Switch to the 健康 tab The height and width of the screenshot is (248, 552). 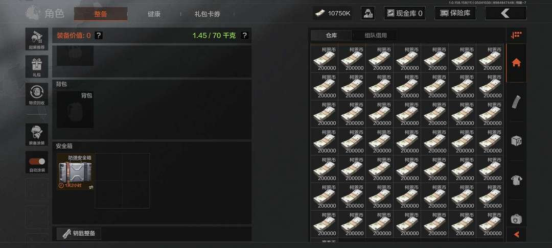(x=154, y=14)
